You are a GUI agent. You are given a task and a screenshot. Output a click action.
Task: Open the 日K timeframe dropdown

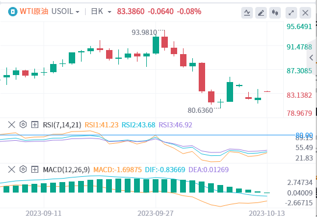tap(101, 12)
